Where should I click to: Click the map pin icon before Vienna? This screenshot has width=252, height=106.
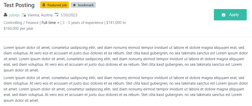pos(24,15)
